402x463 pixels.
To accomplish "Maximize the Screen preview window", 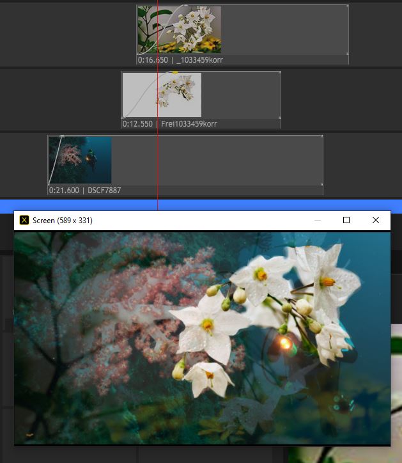I will click(x=346, y=220).
